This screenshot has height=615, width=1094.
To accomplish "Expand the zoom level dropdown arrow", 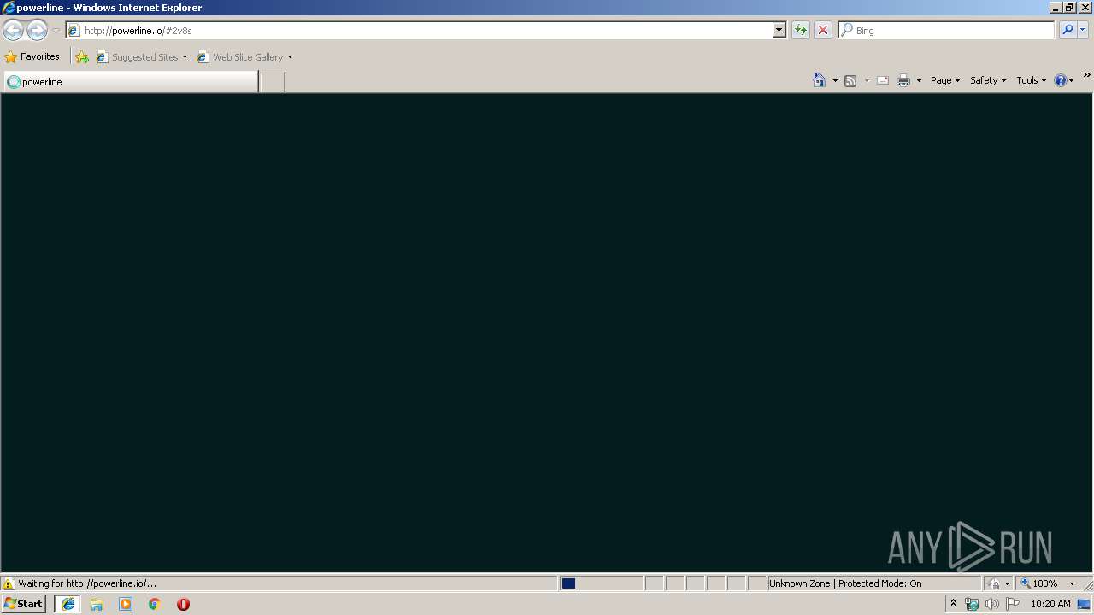I will click(x=1072, y=583).
